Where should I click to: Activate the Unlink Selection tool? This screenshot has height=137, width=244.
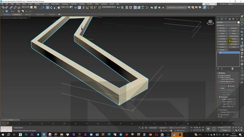click(x=15, y=8)
